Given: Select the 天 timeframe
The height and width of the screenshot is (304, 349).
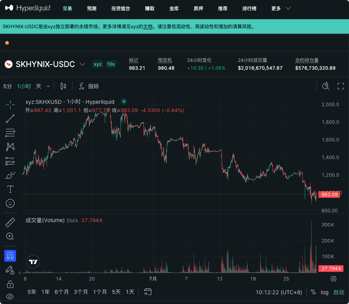Looking at the screenshot, I should [38, 86].
